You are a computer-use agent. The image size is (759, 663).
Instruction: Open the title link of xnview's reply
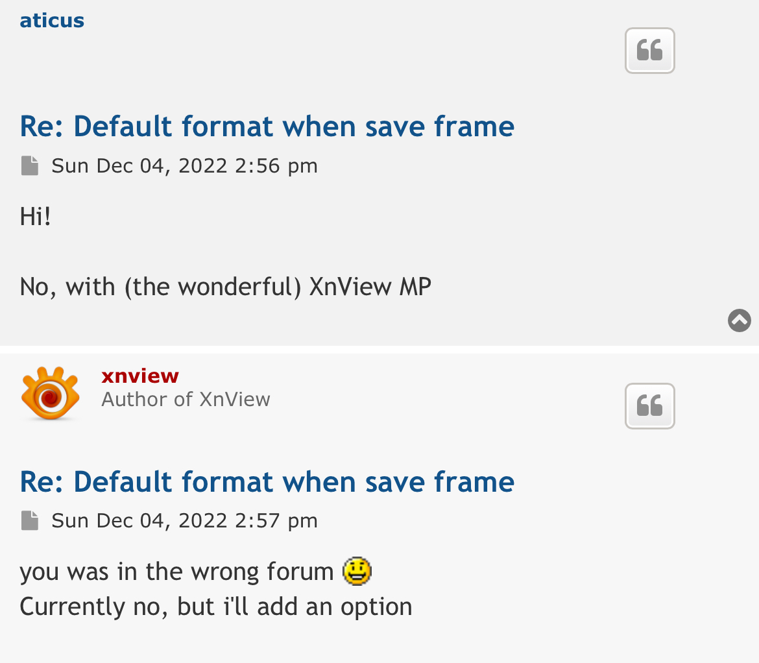pyautogui.click(x=267, y=481)
